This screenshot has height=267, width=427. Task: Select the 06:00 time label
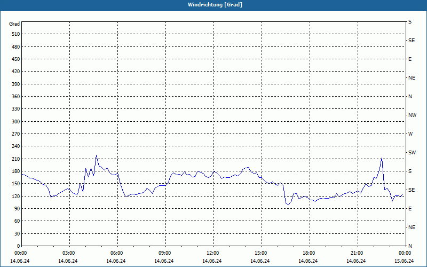117,253
